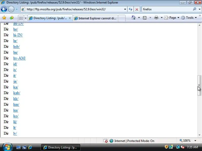Click the 100% zoom level button

185,141
